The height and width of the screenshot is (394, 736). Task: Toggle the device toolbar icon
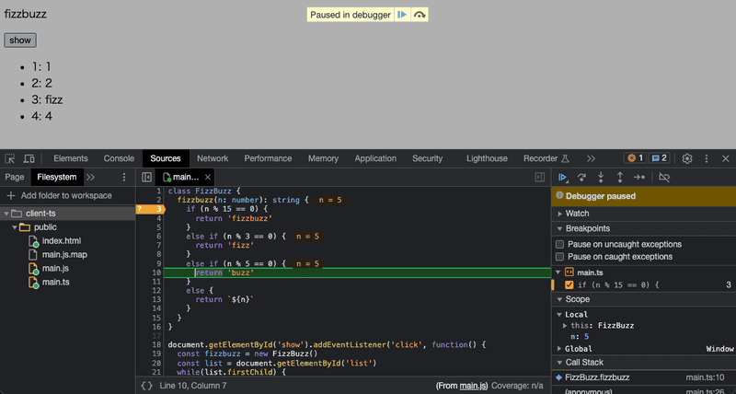click(x=29, y=158)
